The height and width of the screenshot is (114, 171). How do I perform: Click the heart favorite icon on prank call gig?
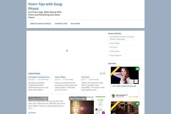click(x=136, y=81)
